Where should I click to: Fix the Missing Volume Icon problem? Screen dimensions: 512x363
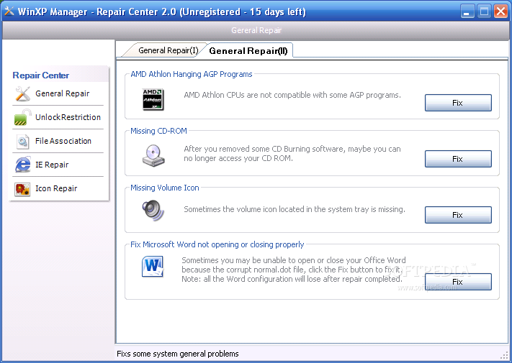(458, 215)
